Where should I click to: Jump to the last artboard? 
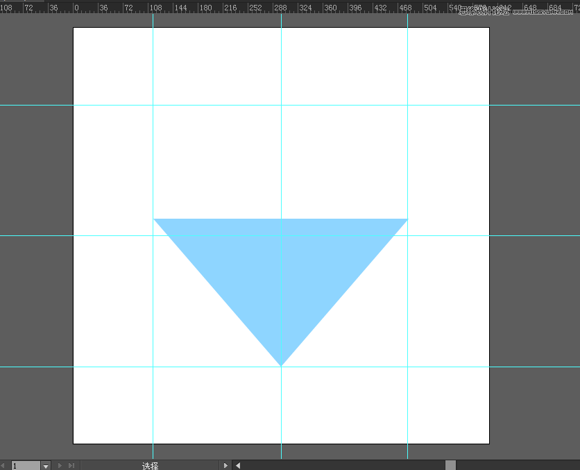click(x=71, y=465)
